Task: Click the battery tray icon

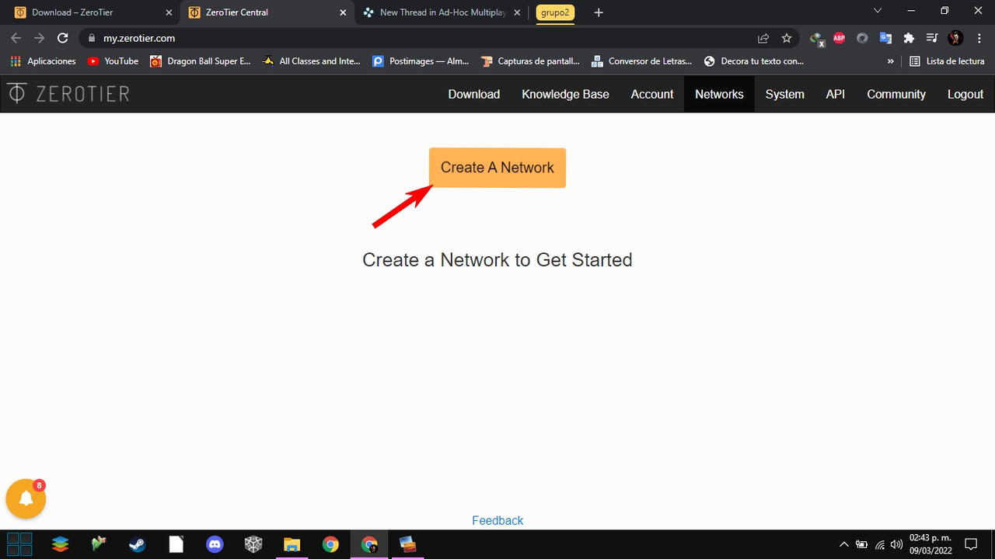Action: [x=861, y=544]
